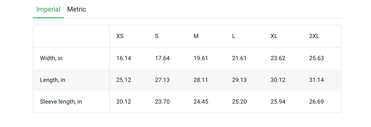The height and width of the screenshot is (127, 371).
Task: Click the XS size column header
Action: 120,36
